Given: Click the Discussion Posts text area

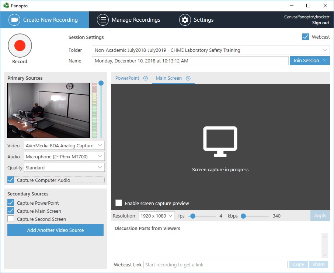Looking at the screenshot, I should [x=218, y=245].
